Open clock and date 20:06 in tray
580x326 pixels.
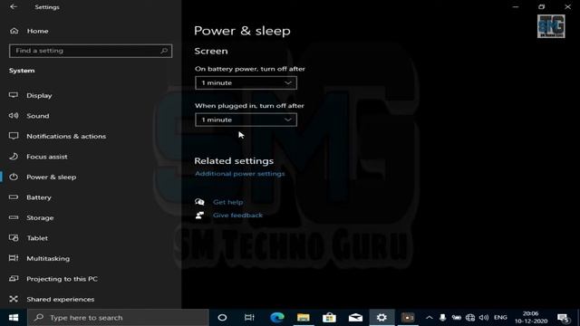[531, 318]
